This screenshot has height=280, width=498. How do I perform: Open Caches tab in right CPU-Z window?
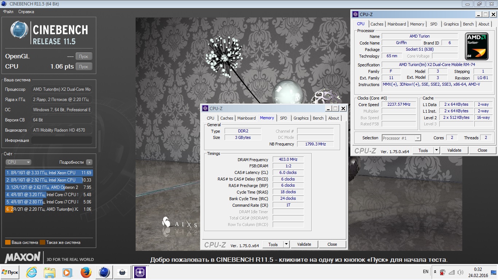377,24
